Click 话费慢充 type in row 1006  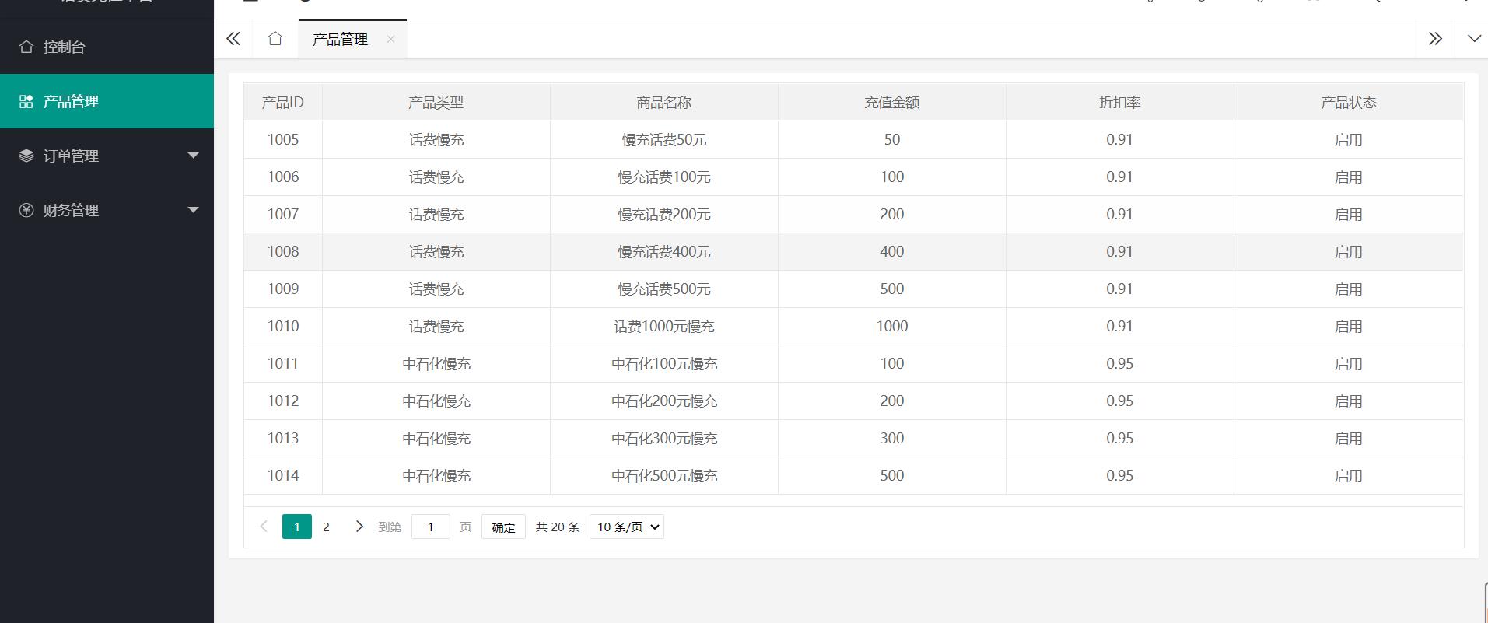[436, 177]
